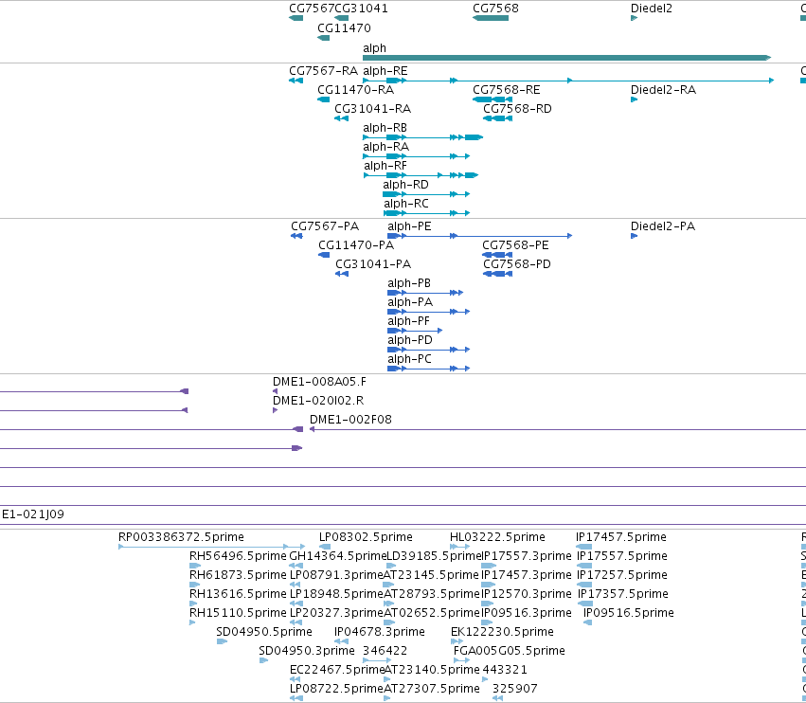
Task: Select EST FGA005G05.5prime
Action: pos(461,660)
